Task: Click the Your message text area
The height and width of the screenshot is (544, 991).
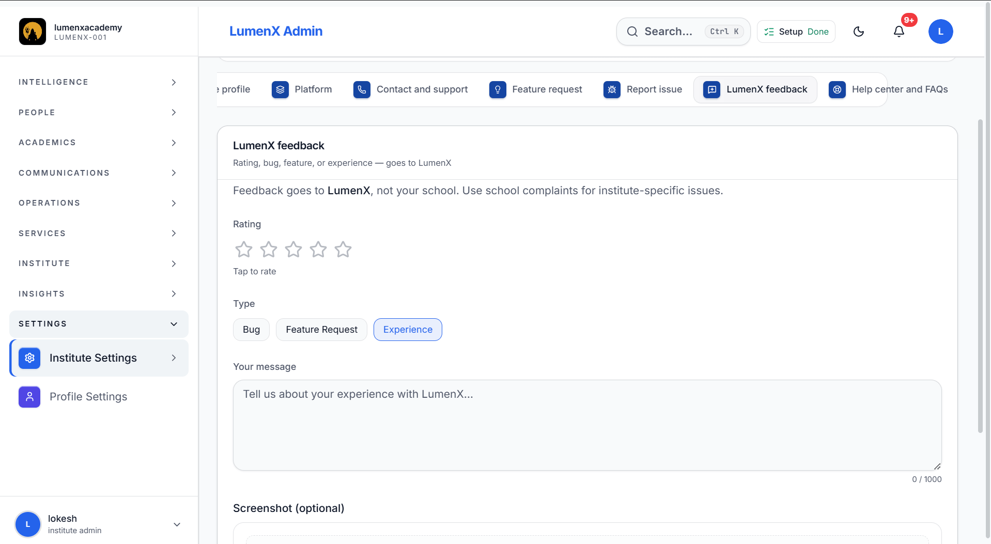Action: (x=587, y=425)
